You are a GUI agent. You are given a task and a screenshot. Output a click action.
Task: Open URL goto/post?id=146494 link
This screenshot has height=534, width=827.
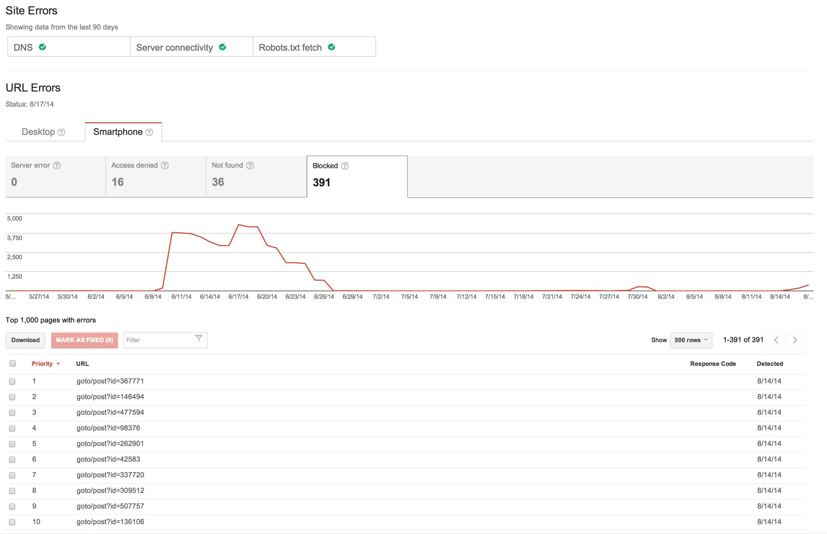pyautogui.click(x=110, y=397)
